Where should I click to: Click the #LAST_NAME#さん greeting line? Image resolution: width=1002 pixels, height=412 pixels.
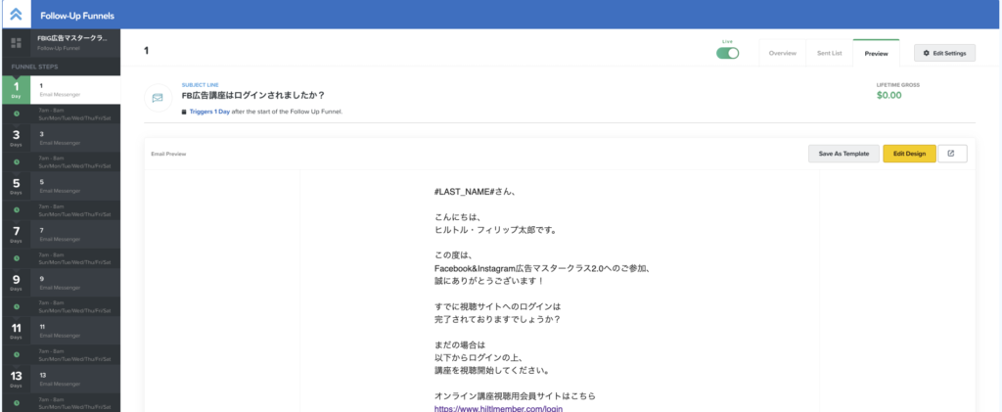pos(476,191)
